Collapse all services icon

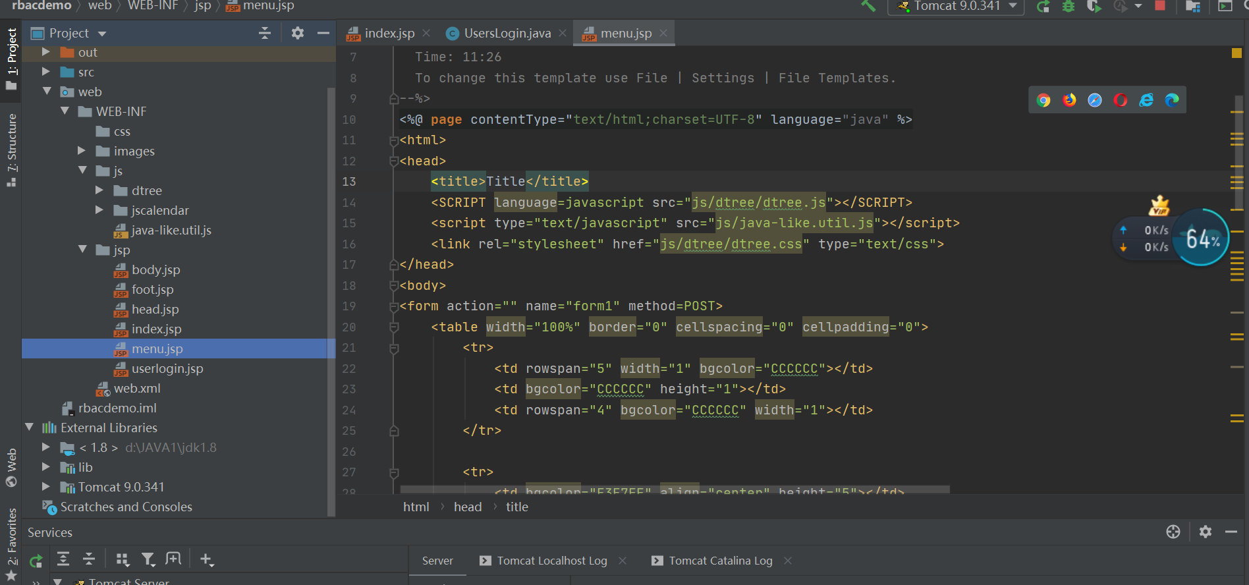click(89, 559)
